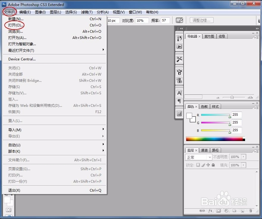The height and width of the screenshot is (219, 262).
Task: Click the new adjustment layer icon
Action: pos(226,210)
